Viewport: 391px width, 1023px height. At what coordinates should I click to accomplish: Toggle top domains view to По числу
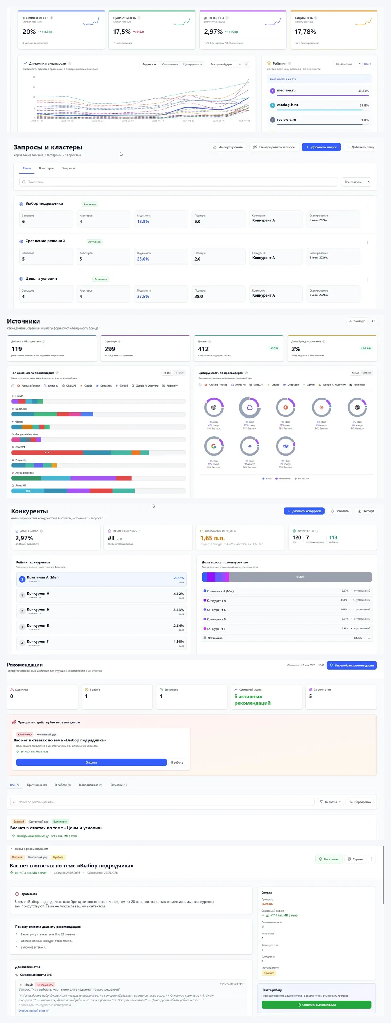pos(179,373)
